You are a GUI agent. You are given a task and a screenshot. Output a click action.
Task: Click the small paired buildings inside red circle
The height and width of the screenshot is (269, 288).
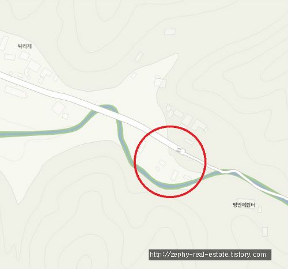click(x=161, y=165)
